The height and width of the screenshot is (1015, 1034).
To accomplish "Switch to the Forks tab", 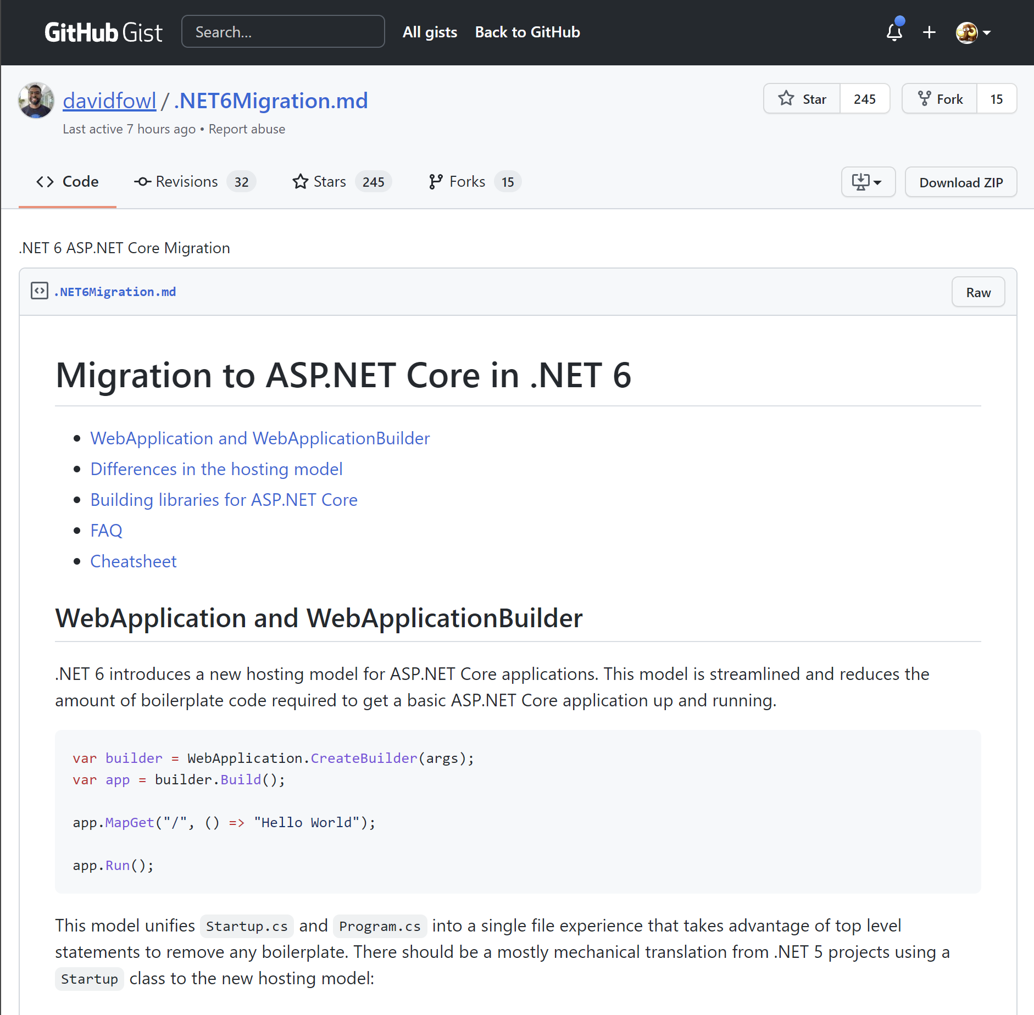I will tap(475, 182).
